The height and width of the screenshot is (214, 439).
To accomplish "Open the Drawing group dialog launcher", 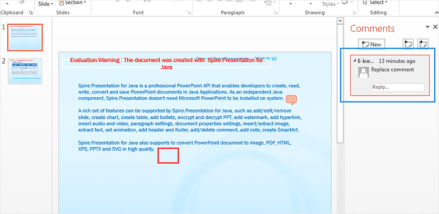I will point(354,12).
